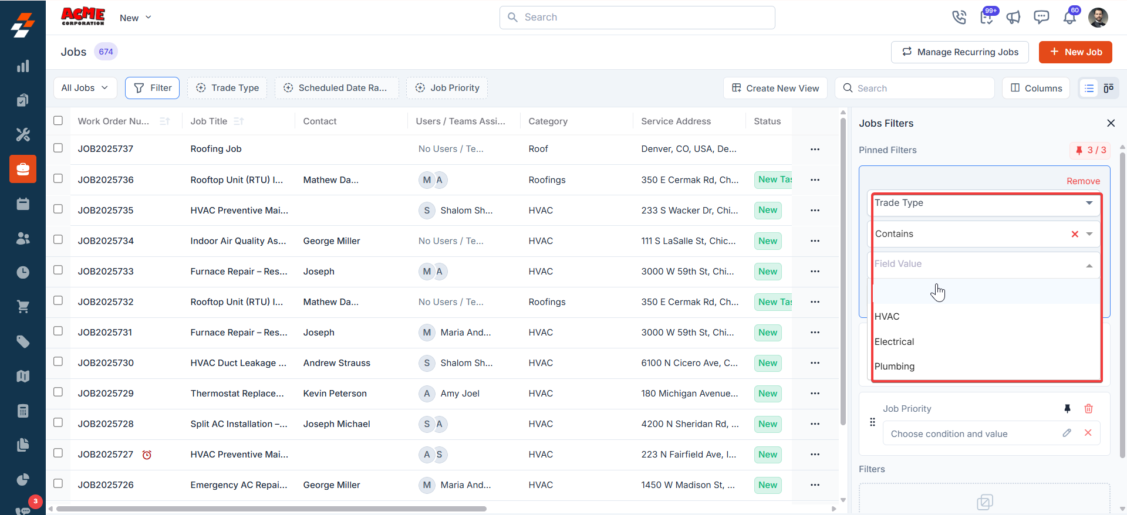The width and height of the screenshot is (1127, 515).
Task: Switch to list view icon
Action: [1089, 88]
